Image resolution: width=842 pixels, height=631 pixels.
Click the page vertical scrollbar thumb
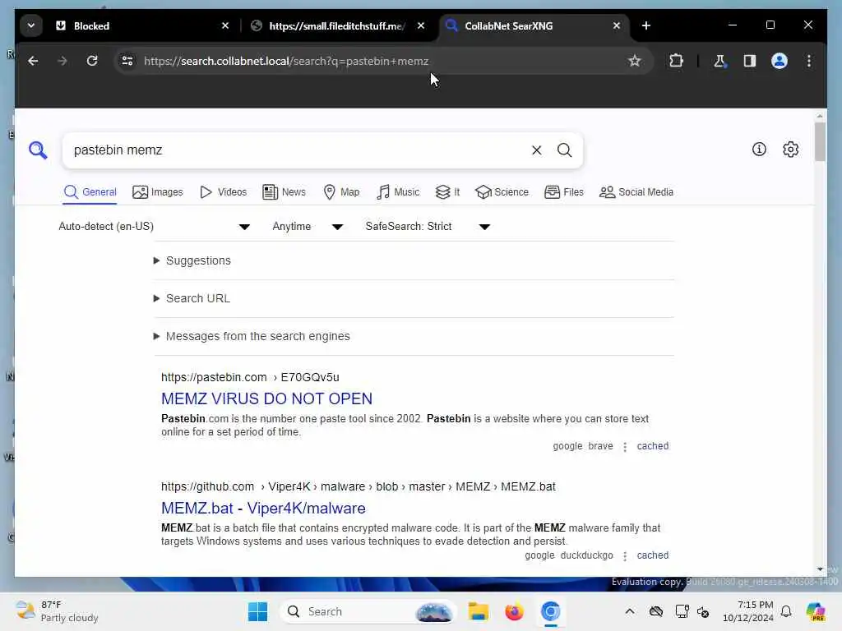click(x=820, y=141)
